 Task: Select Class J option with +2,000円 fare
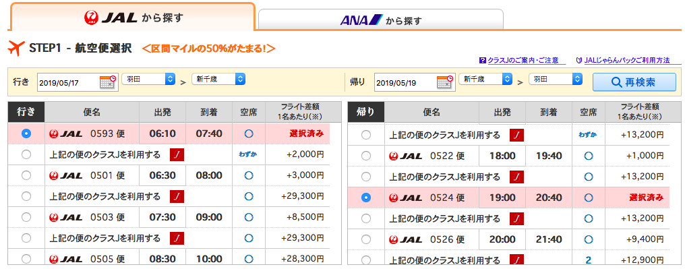pyautogui.click(x=26, y=154)
